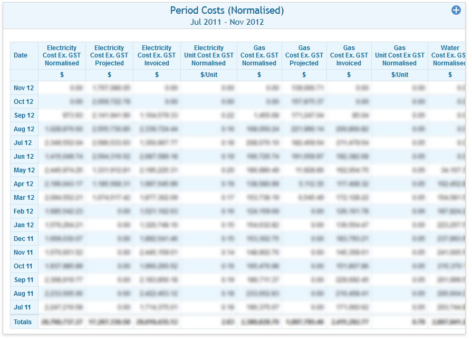Select Electricity Cost Ex. GST Projected header

[109, 55]
